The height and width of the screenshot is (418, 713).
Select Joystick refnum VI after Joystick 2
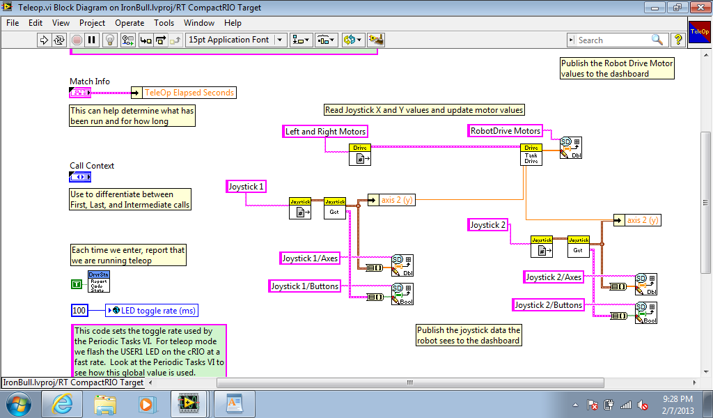[542, 247]
